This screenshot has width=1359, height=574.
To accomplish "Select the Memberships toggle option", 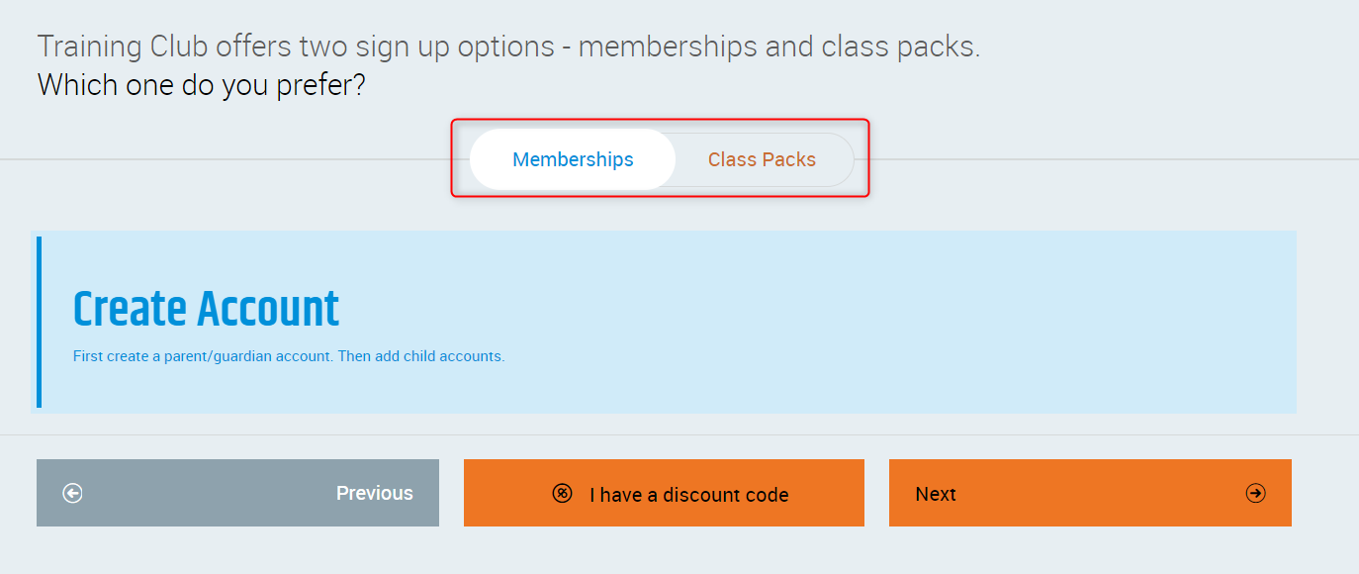I will point(573,159).
